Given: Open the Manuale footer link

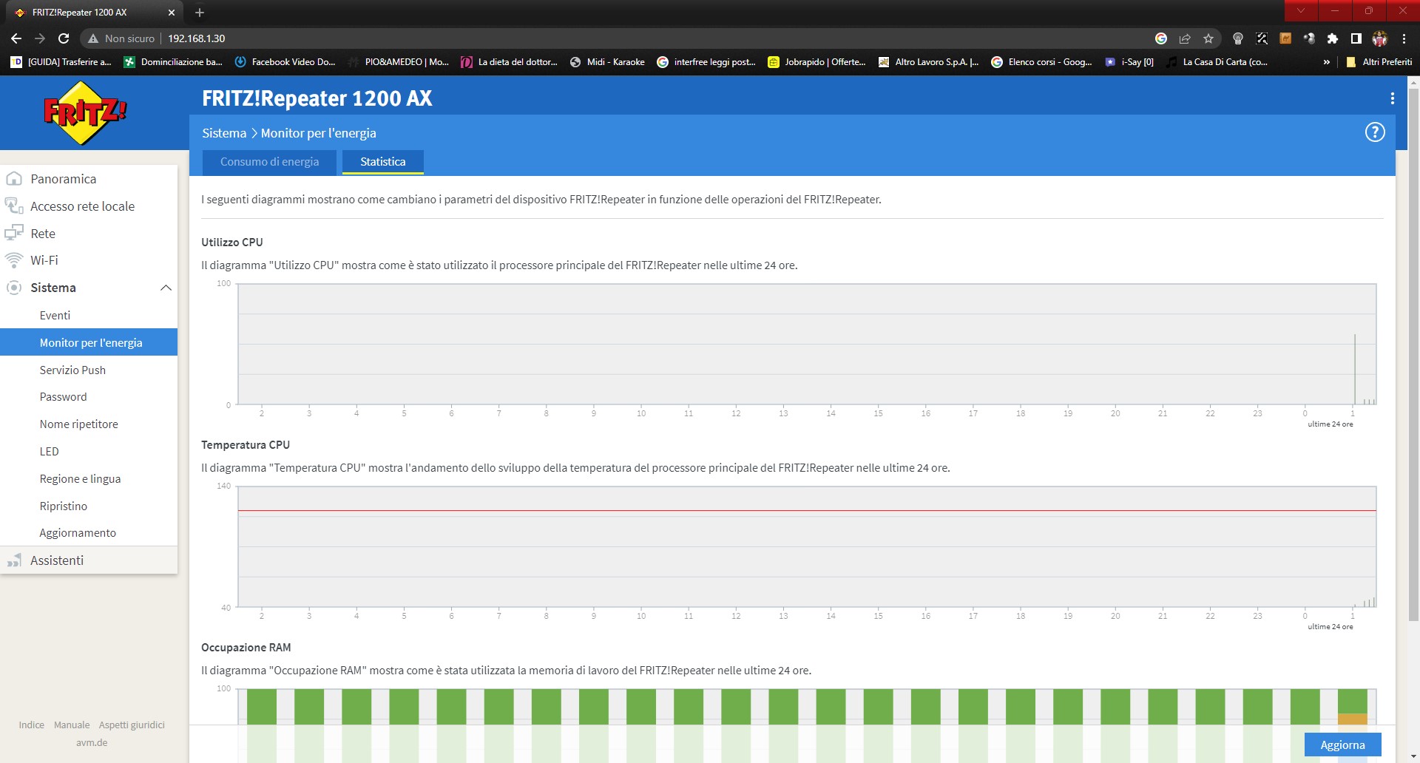Looking at the screenshot, I should click(x=72, y=725).
